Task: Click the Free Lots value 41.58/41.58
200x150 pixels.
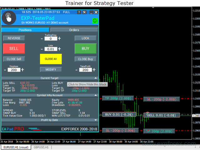Action: click(x=75, y=102)
